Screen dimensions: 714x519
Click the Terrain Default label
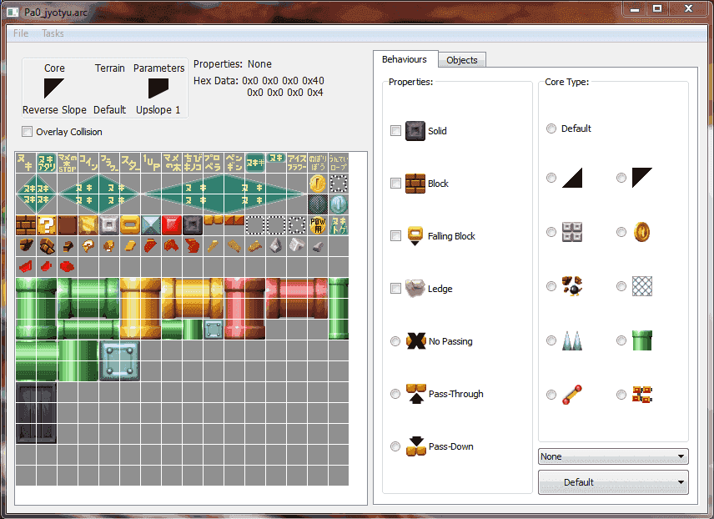pyautogui.click(x=110, y=110)
